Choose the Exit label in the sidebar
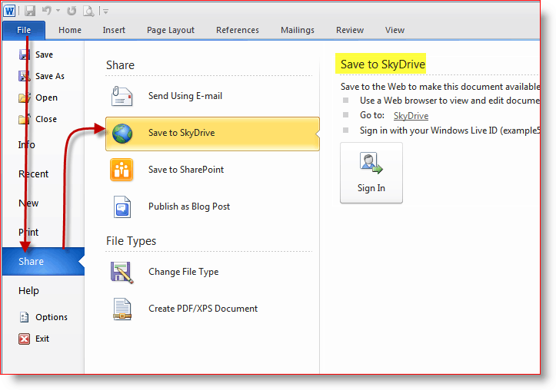This screenshot has height=390, width=556. click(42, 339)
